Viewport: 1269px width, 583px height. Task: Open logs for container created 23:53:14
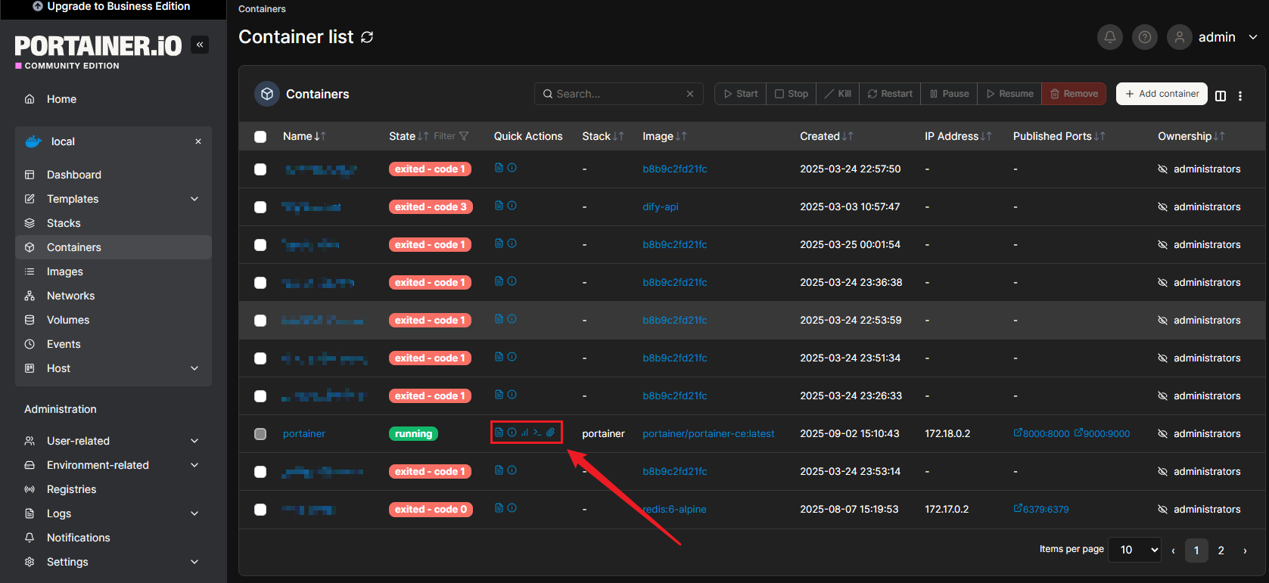[x=499, y=470]
